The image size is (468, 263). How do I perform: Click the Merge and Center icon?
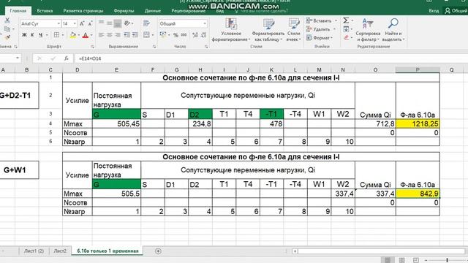pos(146,35)
